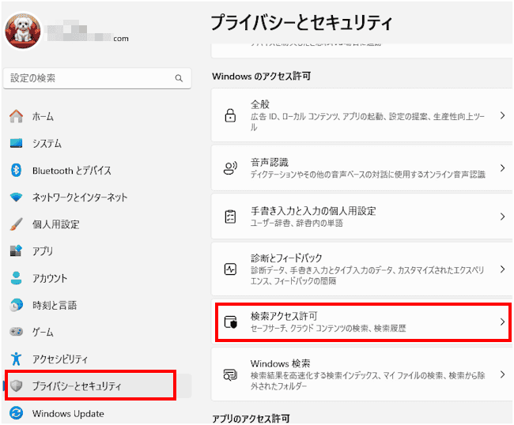Click the page title プライバシーとセキュリティ

coord(301,23)
